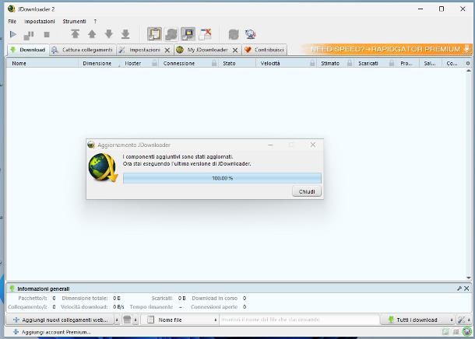Toggle lock icon on Connessione column

click(214, 63)
